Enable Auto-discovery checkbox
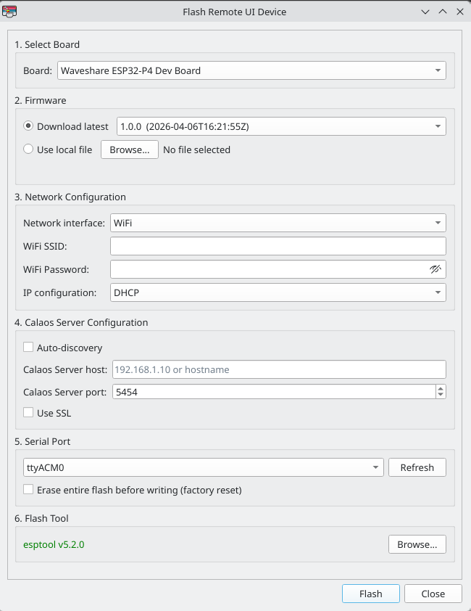This screenshot has width=471, height=611. click(x=28, y=348)
